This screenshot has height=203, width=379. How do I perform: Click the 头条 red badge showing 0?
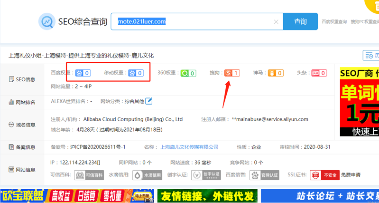point(319,73)
